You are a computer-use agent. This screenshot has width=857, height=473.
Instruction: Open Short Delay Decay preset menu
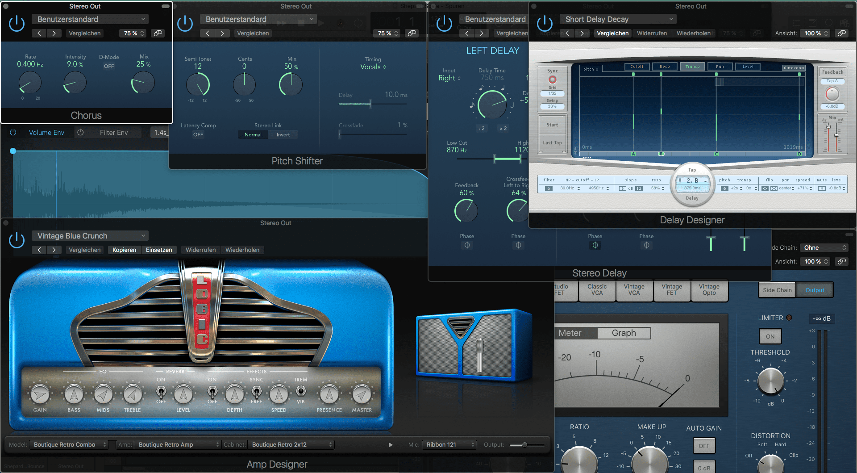click(x=618, y=19)
